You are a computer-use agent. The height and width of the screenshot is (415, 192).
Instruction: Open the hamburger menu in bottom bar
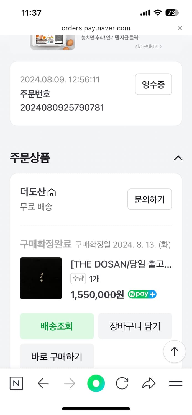(x=176, y=383)
